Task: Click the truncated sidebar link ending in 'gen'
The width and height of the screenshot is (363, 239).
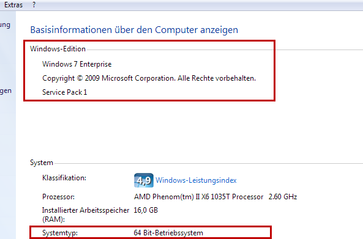Action: click(x=6, y=91)
